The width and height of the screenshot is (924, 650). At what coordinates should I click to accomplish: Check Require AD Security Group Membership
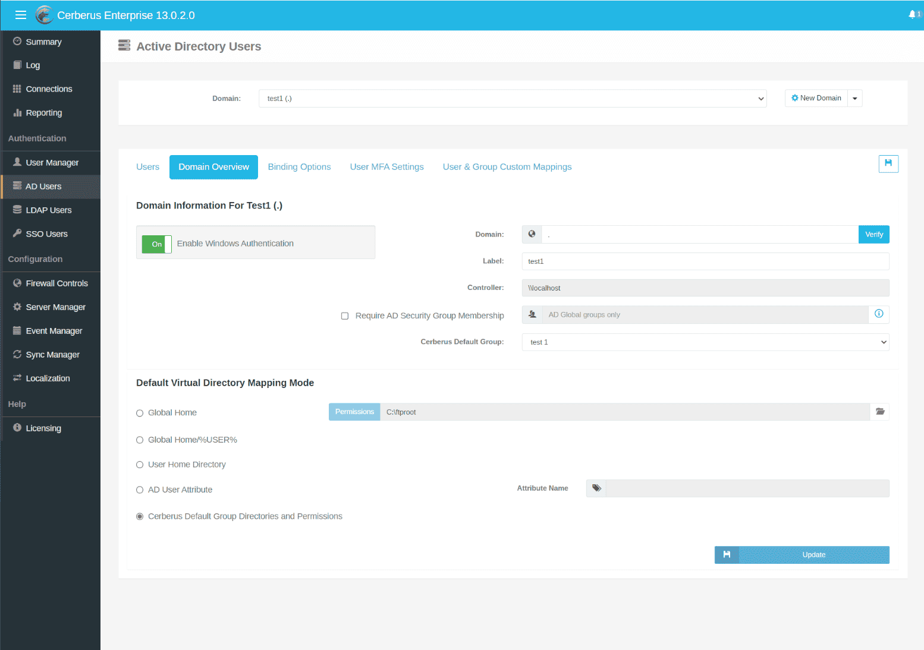coord(345,316)
